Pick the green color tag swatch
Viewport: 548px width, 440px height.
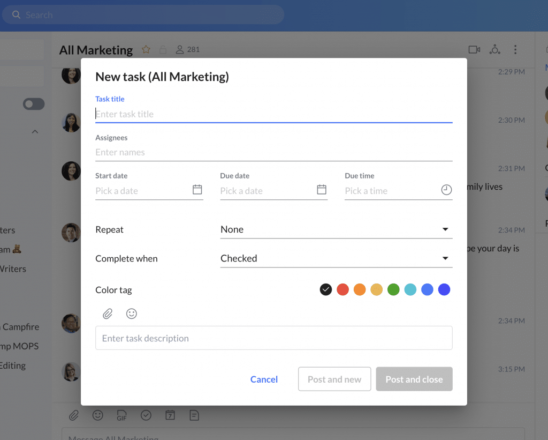click(393, 290)
